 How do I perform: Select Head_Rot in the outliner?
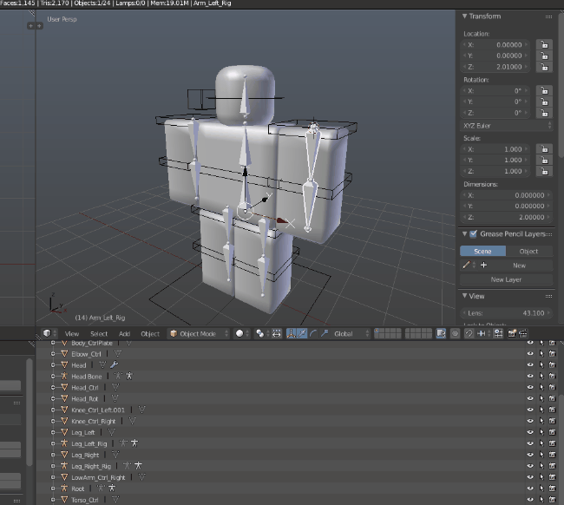(x=84, y=398)
